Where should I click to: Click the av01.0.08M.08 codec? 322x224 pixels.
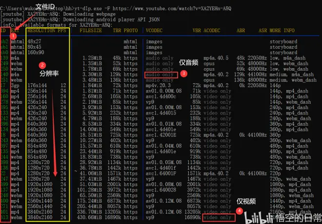(163, 185)
